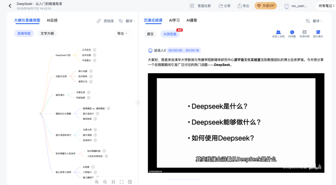The image size is (336, 185).
Task: Enter fullscreen for the mind map
Action: point(121,182)
